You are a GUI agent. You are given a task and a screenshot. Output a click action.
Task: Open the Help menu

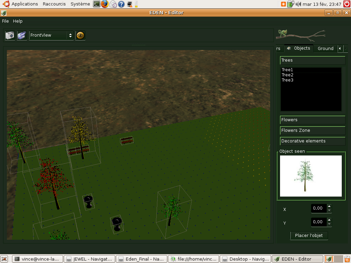coord(18,21)
